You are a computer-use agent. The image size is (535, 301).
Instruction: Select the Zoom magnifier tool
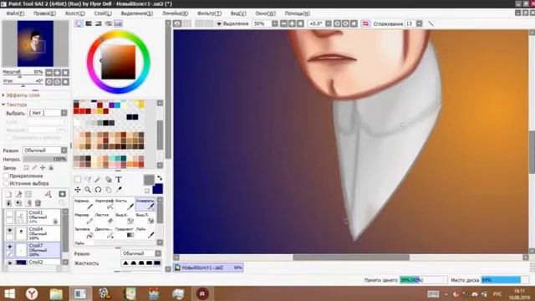88,190
